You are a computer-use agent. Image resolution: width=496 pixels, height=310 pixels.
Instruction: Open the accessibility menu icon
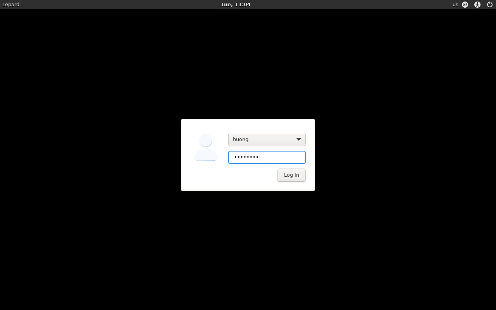click(x=477, y=5)
